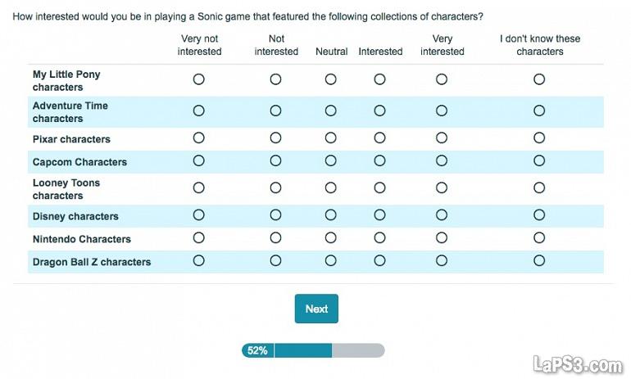This screenshot has width=631, height=379.
Task: Mark Pixar characters as I don't know
Action: [539, 138]
